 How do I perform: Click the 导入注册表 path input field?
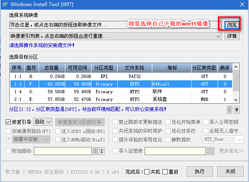coord(175,151)
